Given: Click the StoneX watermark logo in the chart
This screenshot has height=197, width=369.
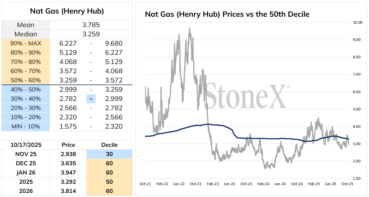Looking at the screenshot, I should pyautogui.click(x=246, y=95).
